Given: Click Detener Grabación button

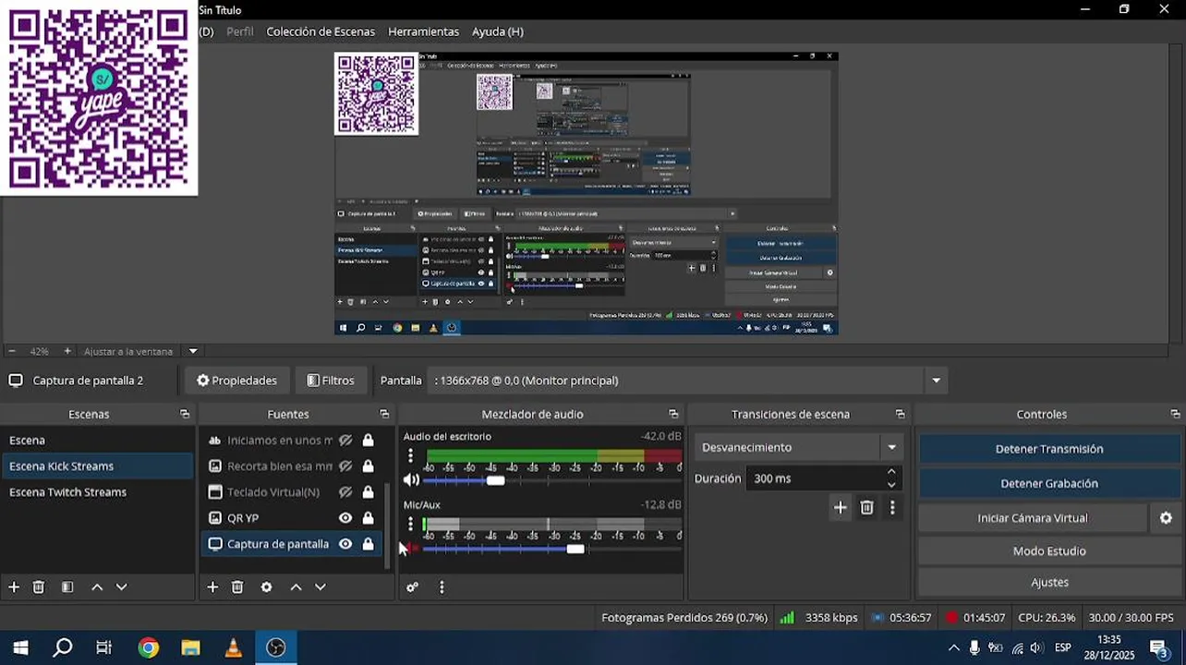Looking at the screenshot, I should pos(1049,483).
